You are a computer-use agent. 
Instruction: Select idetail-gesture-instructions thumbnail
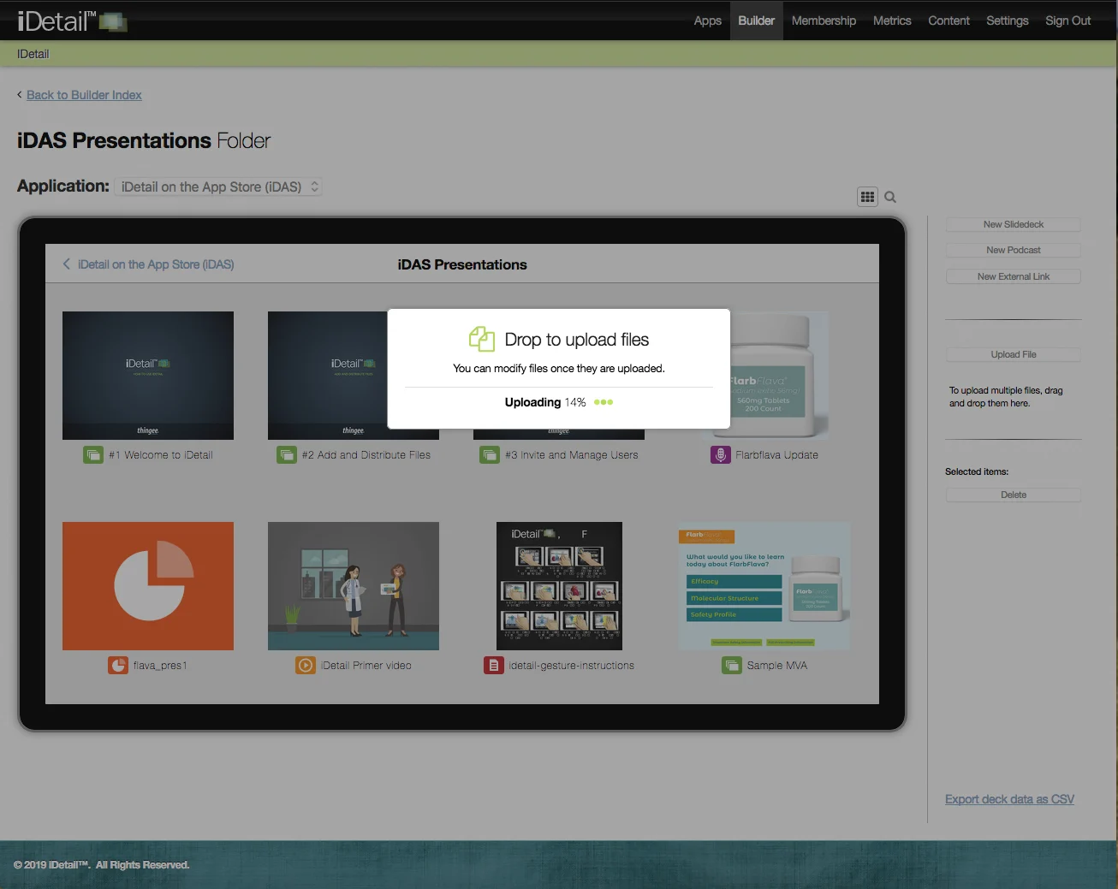559,586
